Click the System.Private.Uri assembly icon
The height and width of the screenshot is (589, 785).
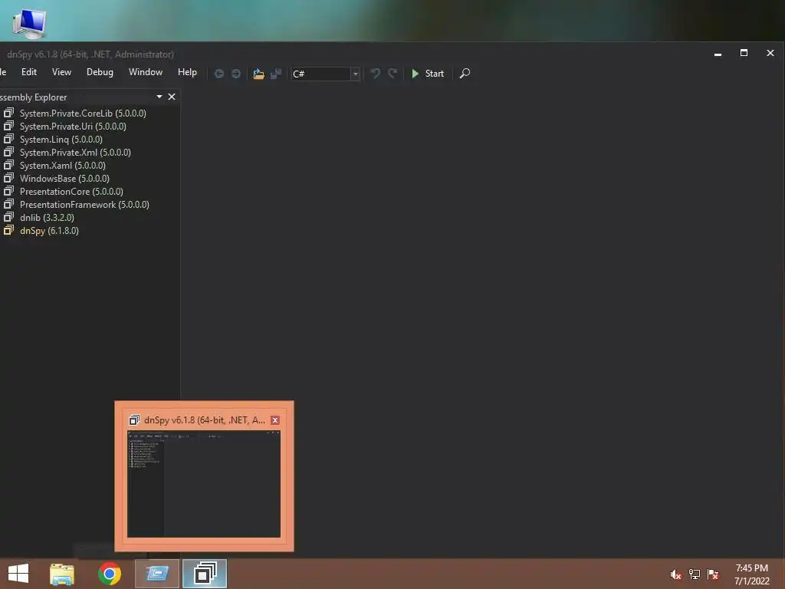(x=8, y=126)
